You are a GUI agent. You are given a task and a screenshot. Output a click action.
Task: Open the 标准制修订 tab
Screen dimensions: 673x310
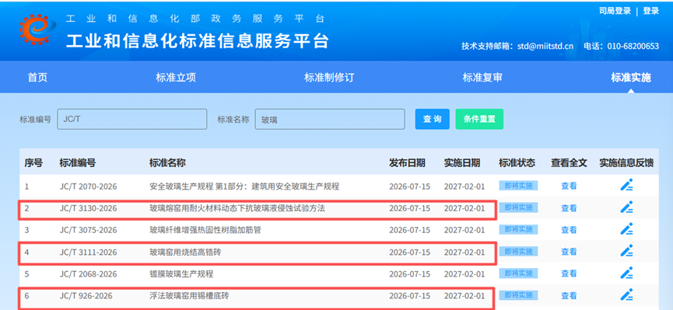[329, 78]
